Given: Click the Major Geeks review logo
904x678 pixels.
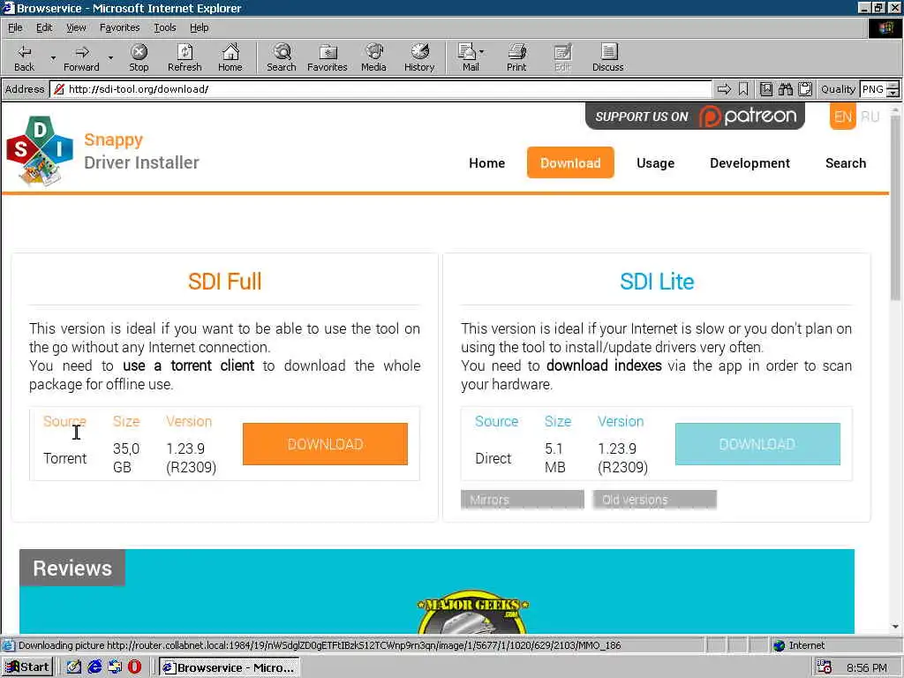Looking at the screenshot, I should [x=472, y=611].
